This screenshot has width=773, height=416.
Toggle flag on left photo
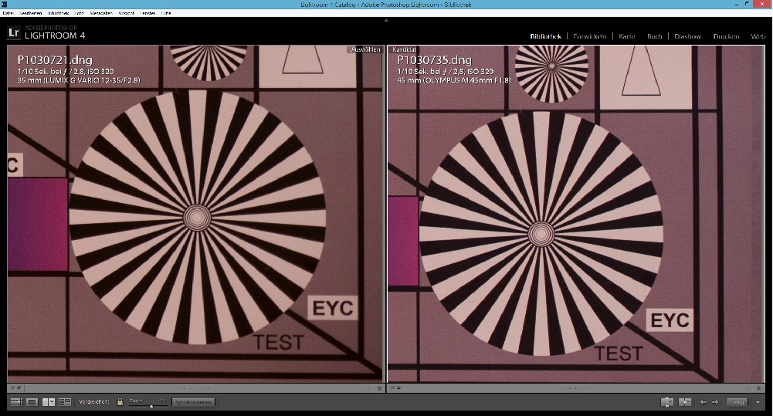(13, 388)
